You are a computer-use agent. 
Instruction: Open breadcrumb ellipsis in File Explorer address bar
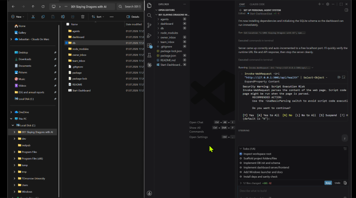(66, 6)
